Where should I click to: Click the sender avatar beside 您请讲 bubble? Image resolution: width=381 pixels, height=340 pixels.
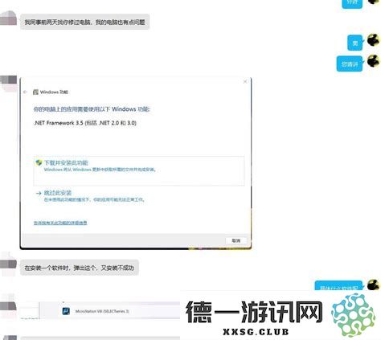[x=374, y=61]
